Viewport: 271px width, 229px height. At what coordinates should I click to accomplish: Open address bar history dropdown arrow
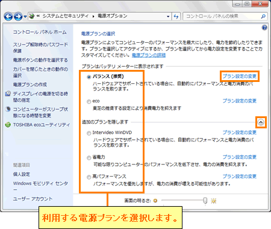tap(168, 16)
